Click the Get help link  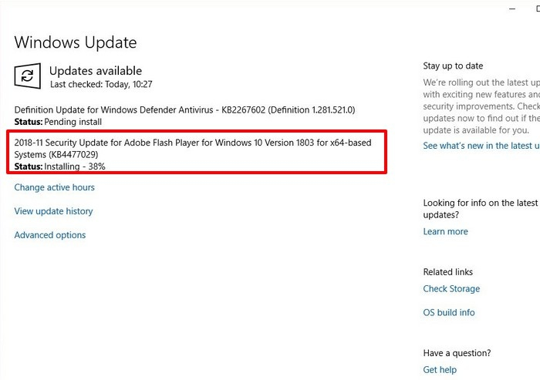click(440, 371)
